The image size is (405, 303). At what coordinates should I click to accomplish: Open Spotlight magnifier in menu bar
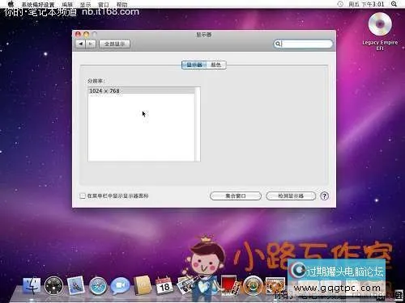click(394, 4)
